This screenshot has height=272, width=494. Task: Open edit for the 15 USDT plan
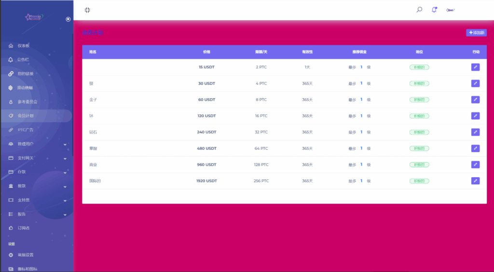475,67
